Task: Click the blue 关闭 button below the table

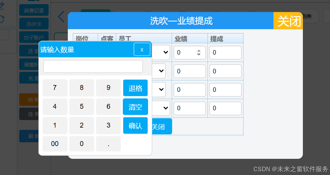Action: [x=162, y=126]
